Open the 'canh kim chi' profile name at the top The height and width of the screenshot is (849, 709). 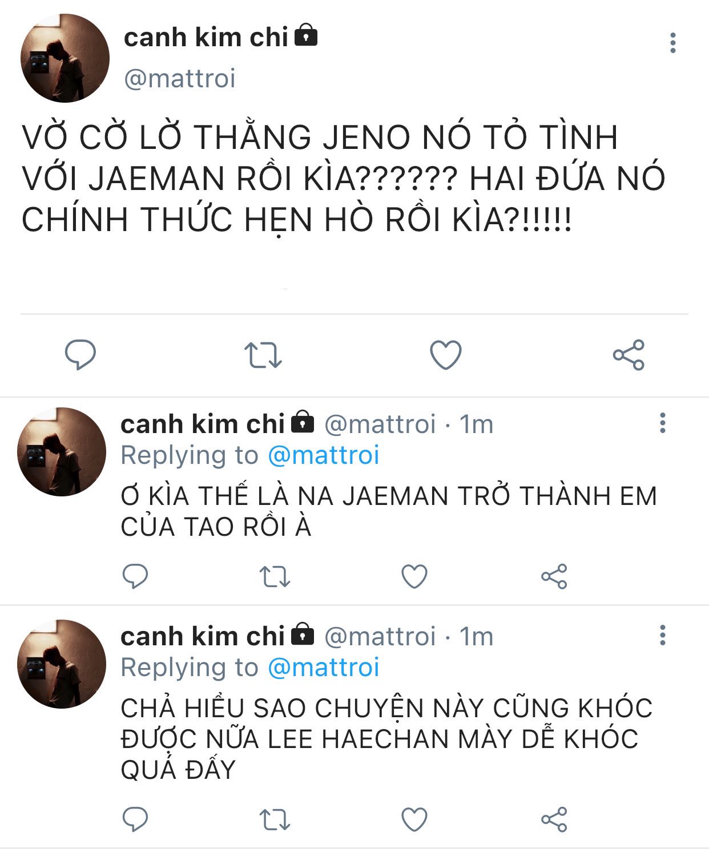click(x=206, y=38)
